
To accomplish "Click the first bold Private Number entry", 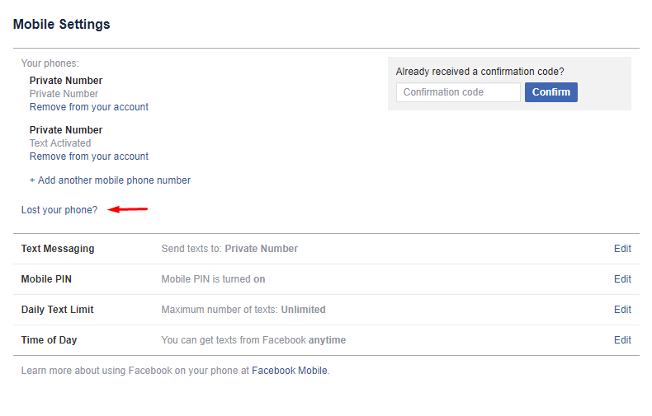I will (x=66, y=81).
